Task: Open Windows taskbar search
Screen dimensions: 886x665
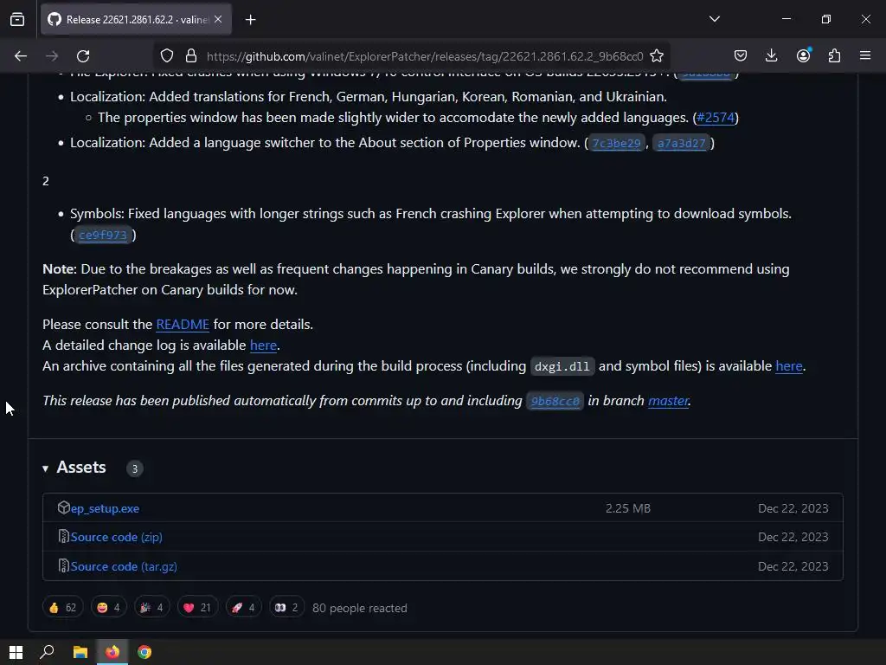Action: point(47,653)
